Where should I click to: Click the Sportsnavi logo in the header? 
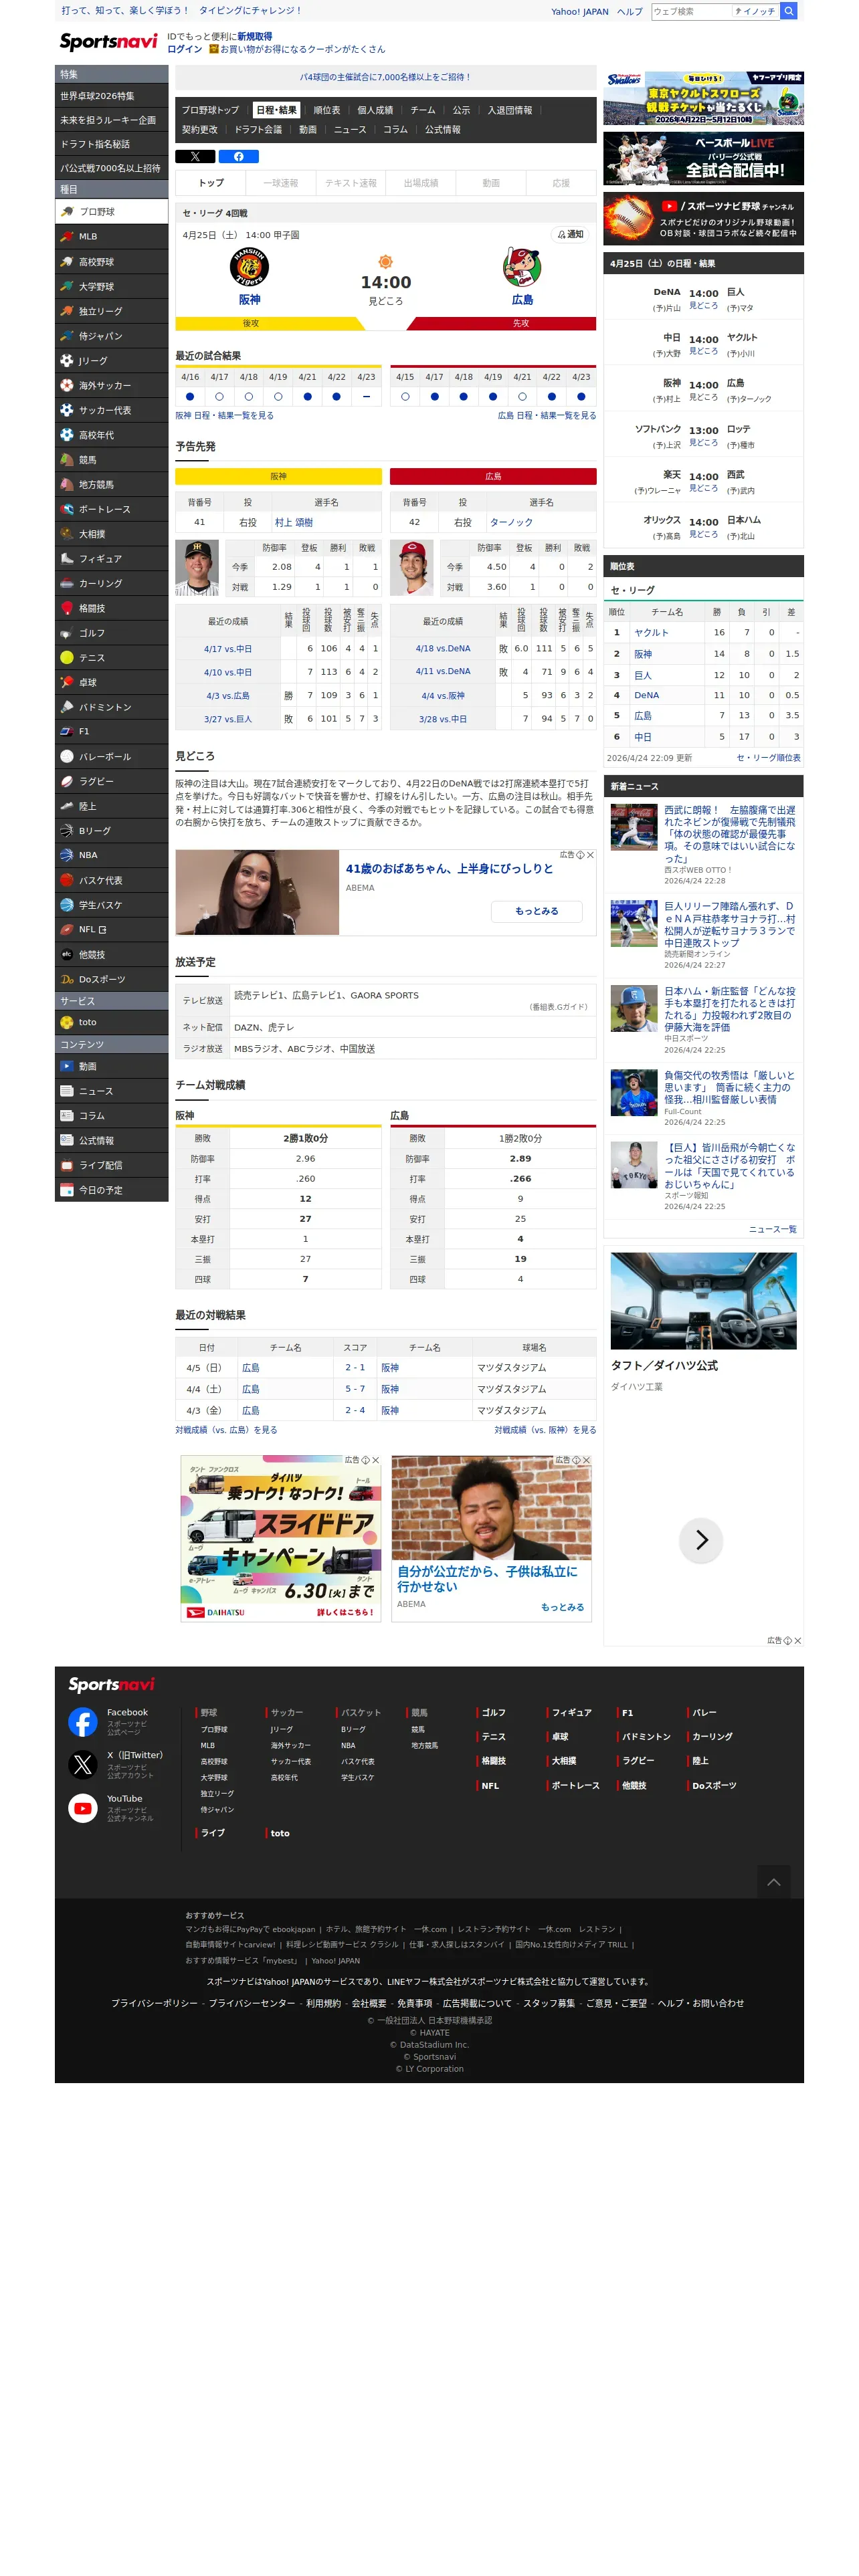tap(108, 41)
